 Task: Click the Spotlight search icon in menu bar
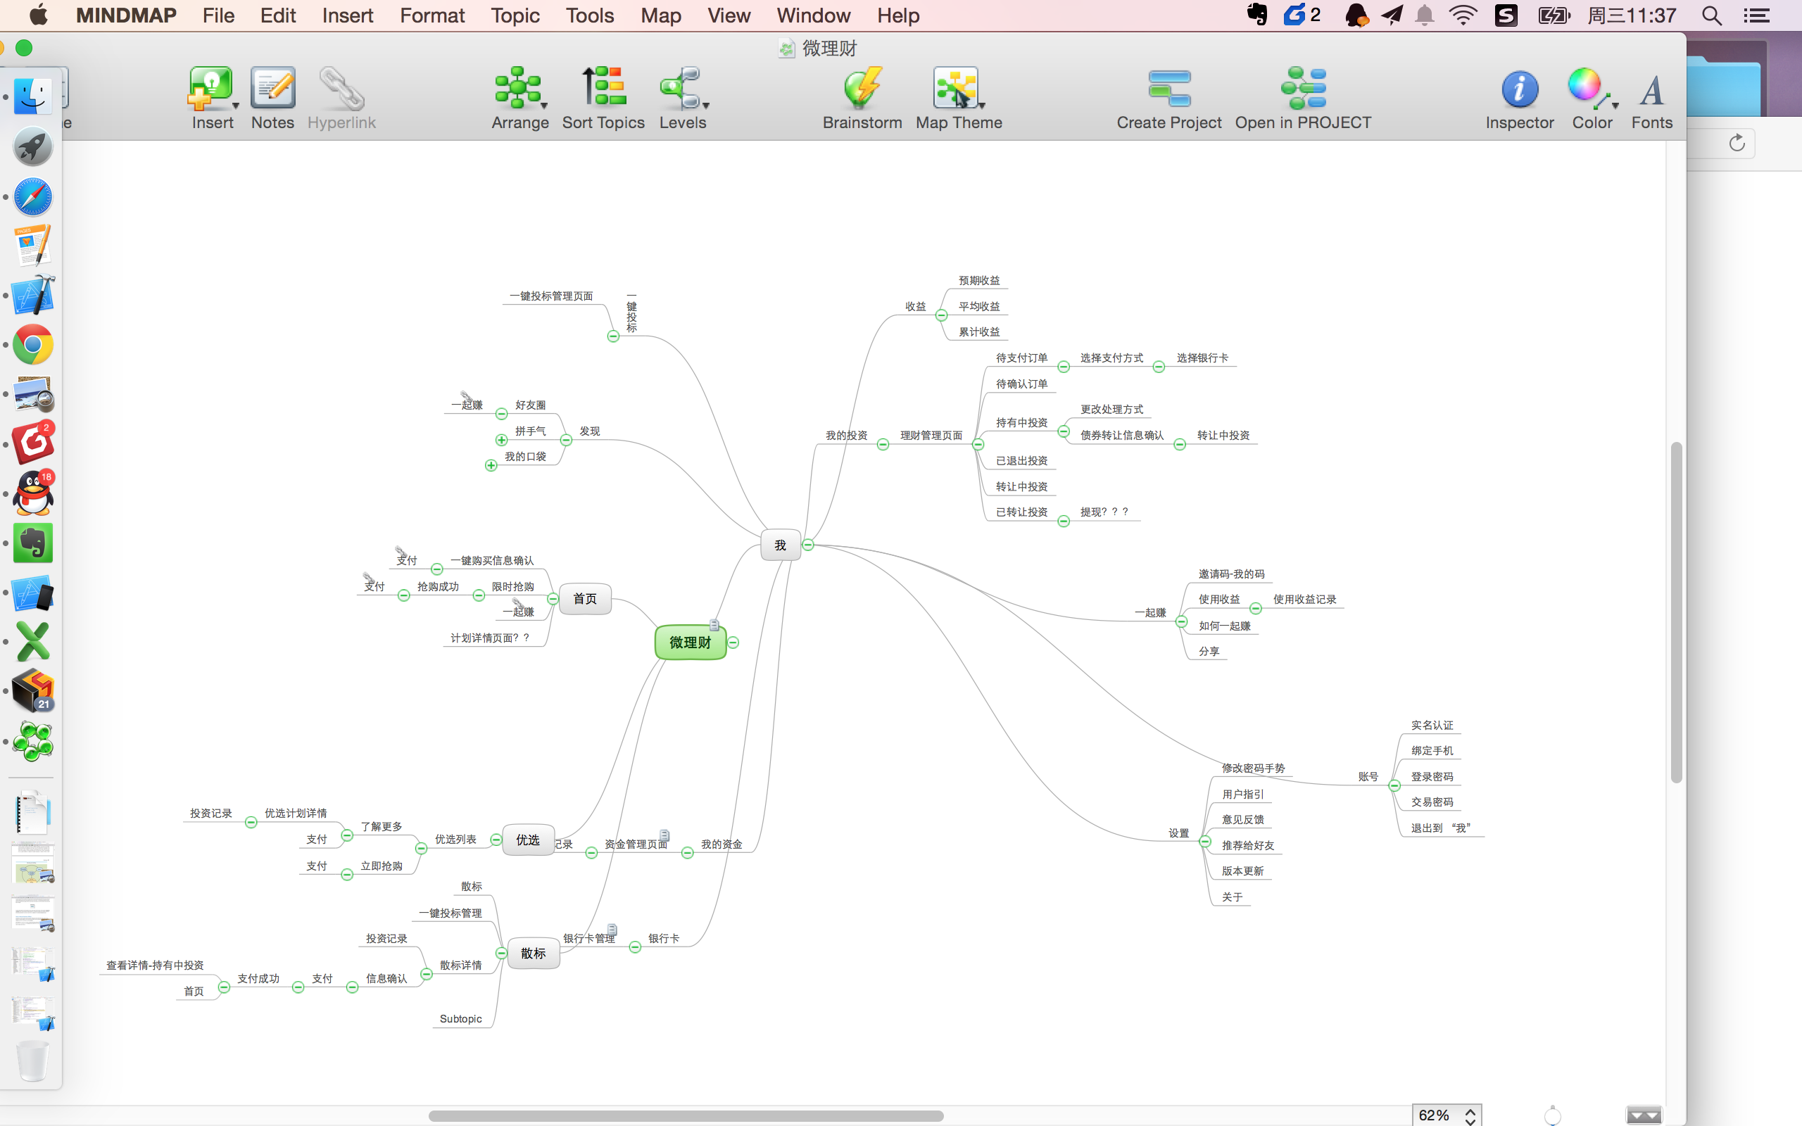[1711, 15]
